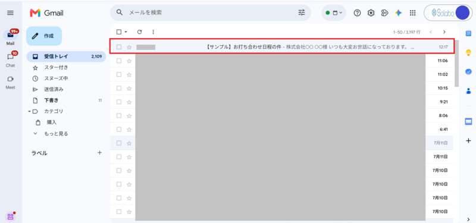Screen dimensions: 476x223
Task: Star the 10:15 email
Action: pos(129,88)
